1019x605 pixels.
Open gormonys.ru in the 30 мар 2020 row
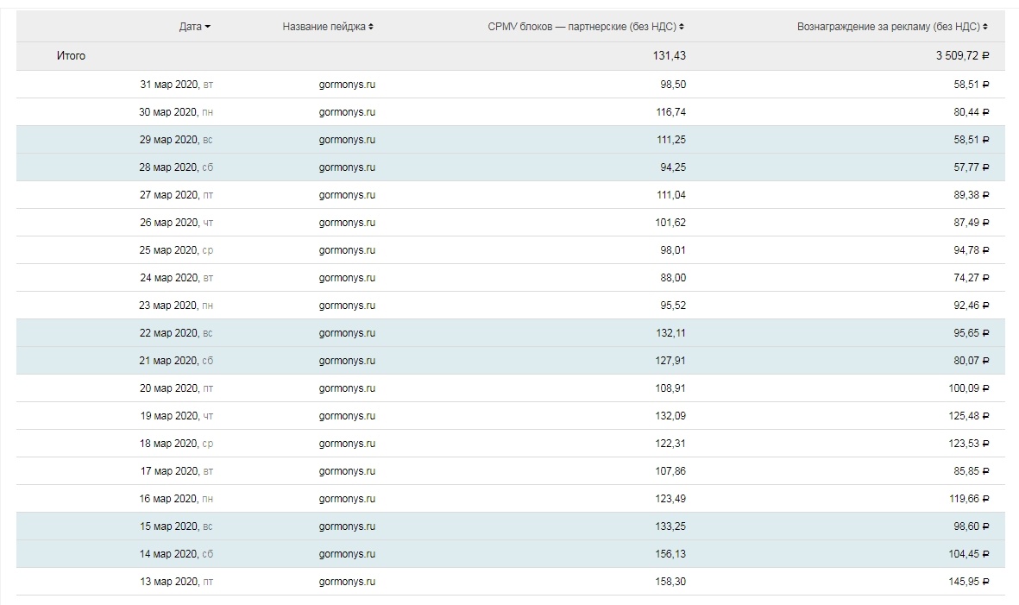point(347,112)
